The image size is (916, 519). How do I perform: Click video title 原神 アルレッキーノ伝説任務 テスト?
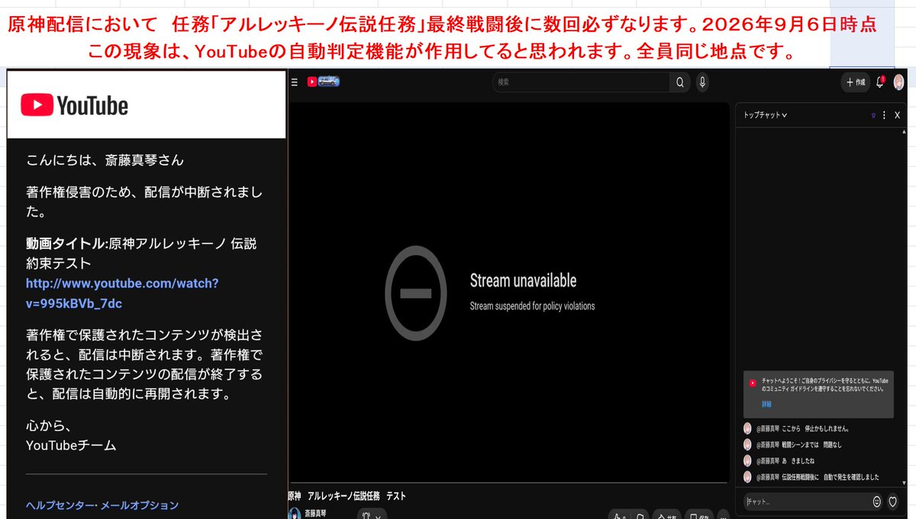347,496
